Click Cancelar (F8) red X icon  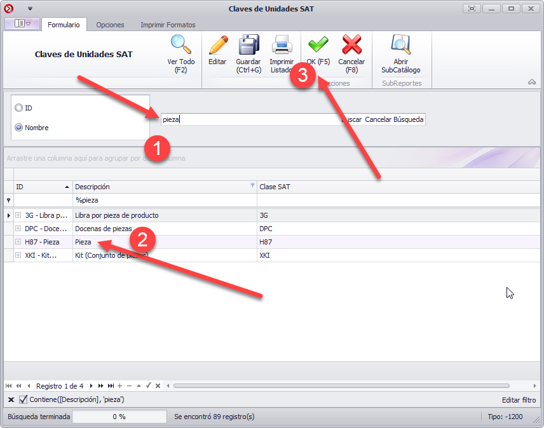[x=351, y=44]
